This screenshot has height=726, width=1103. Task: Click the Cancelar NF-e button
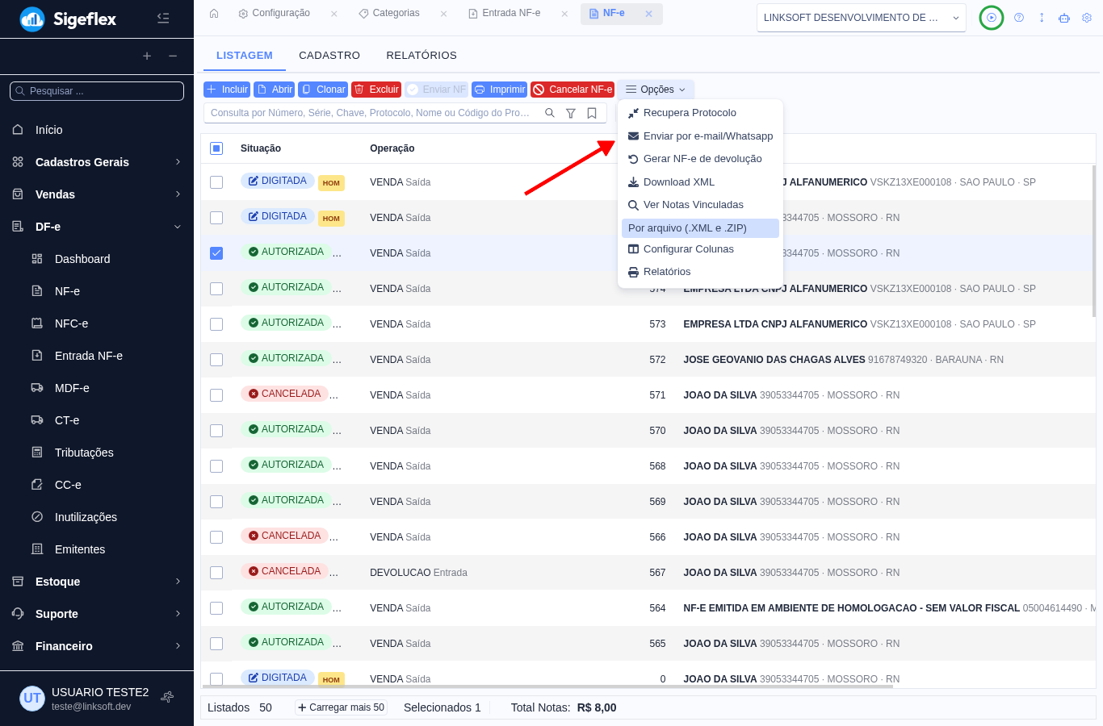pos(572,90)
